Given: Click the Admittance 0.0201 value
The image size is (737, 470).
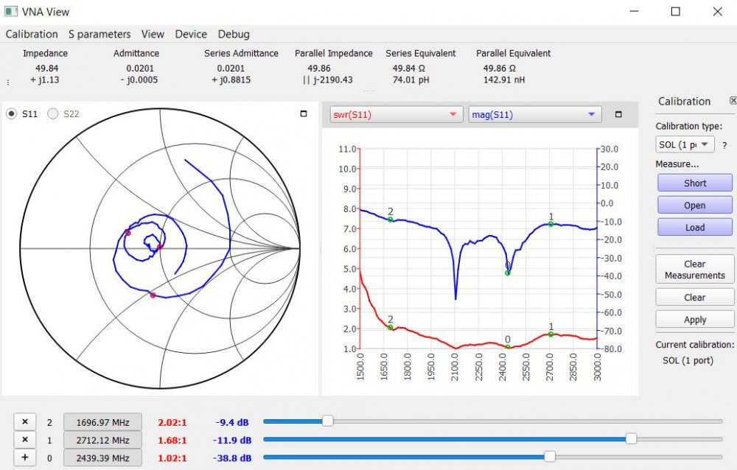Looking at the screenshot, I should 140,69.
